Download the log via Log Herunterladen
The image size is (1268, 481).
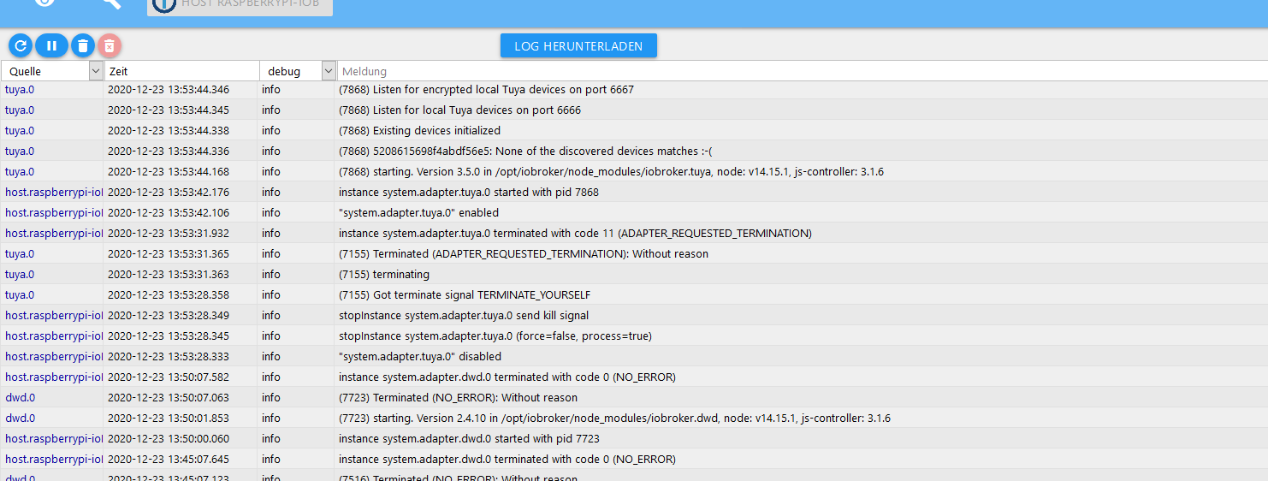(578, 46)
